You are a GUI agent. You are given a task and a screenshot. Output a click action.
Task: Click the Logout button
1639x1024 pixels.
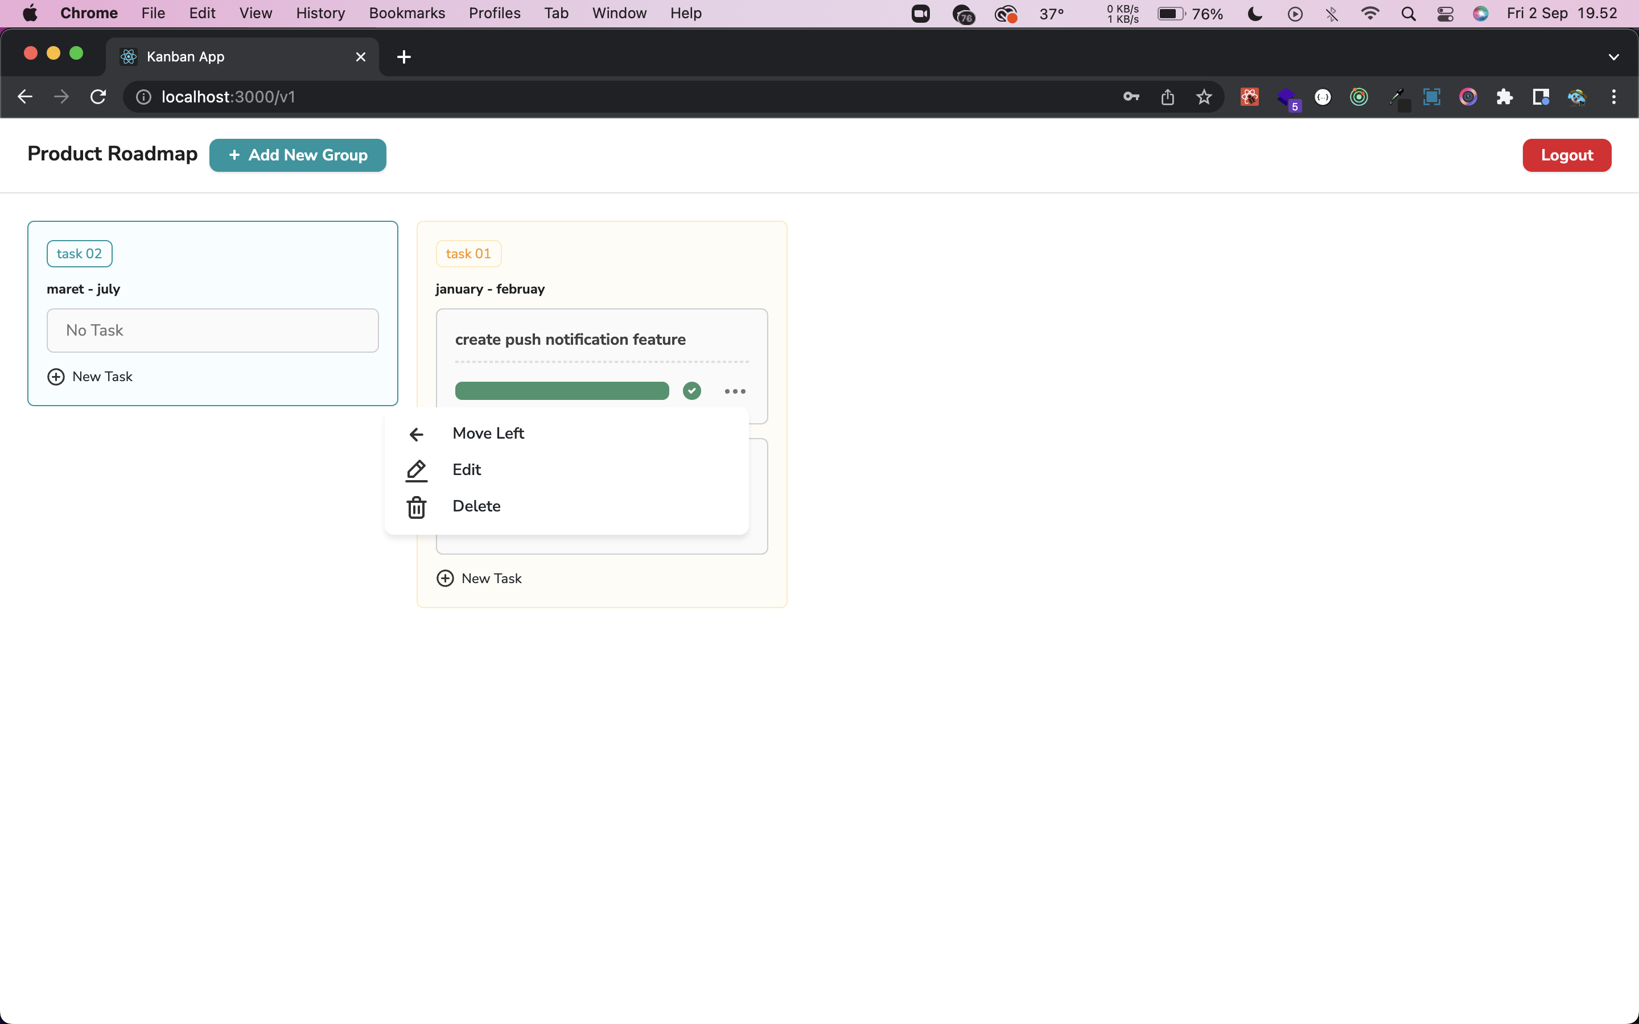(1567, 155)
